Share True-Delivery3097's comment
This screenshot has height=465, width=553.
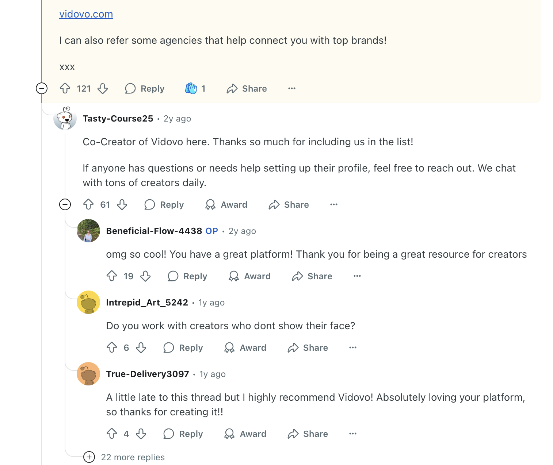coord(308,434)
